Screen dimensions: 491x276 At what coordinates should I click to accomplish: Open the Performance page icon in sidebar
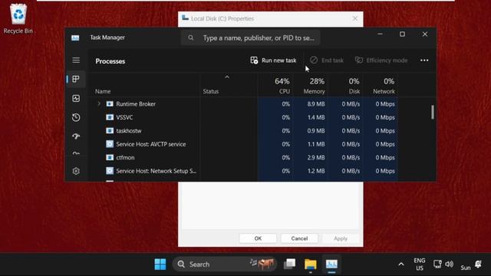[76, 99]
